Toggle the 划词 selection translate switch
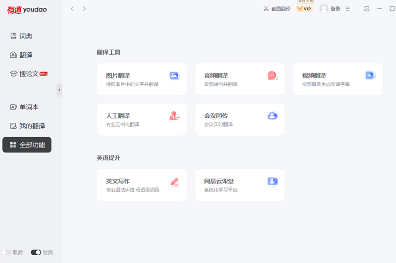Viewport: 396px width, 263px height. [36, 252]
